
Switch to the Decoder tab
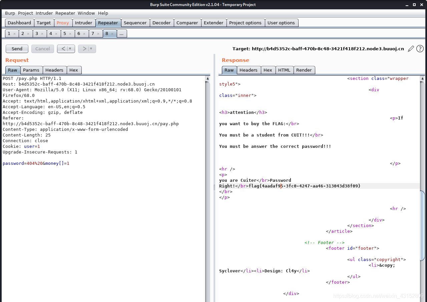coord(161,23)
